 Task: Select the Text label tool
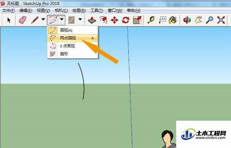(163, 20)
